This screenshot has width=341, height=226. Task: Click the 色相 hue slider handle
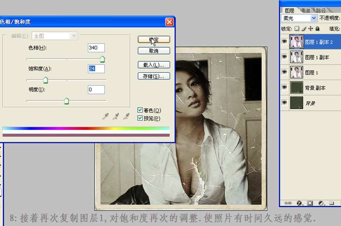tap(102, 59)
